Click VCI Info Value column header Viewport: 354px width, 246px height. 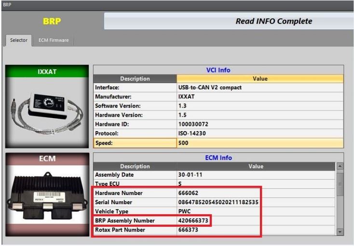(x=260, y=78)
